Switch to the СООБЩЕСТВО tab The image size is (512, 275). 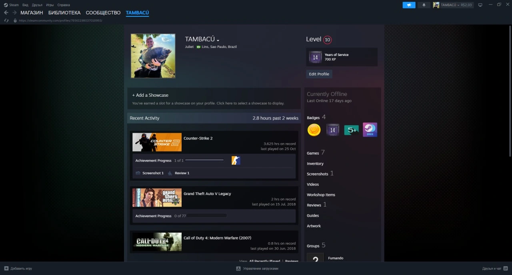click(103, 13)
